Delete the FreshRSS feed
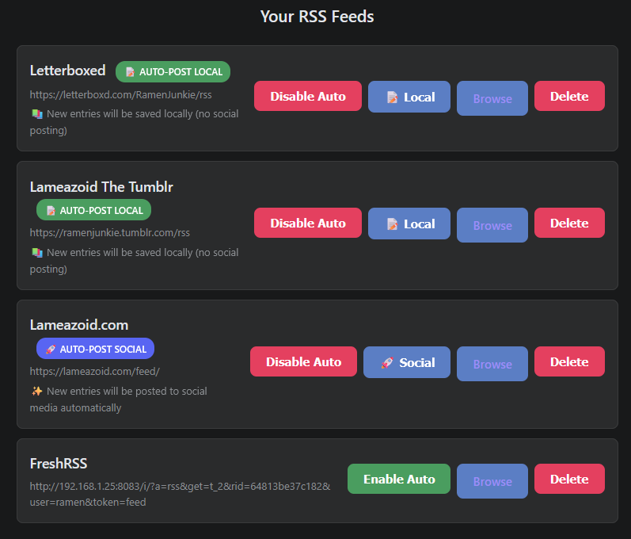631x539 pixels. pyautogui.click(x=569, y=480)
